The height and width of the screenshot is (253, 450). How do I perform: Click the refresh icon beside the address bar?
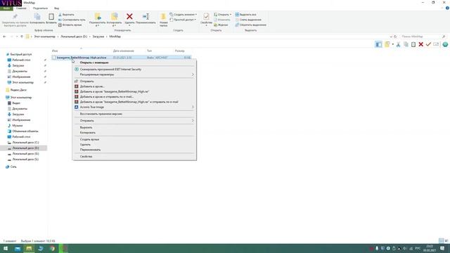pyautogui.click(x=395, y=37)
